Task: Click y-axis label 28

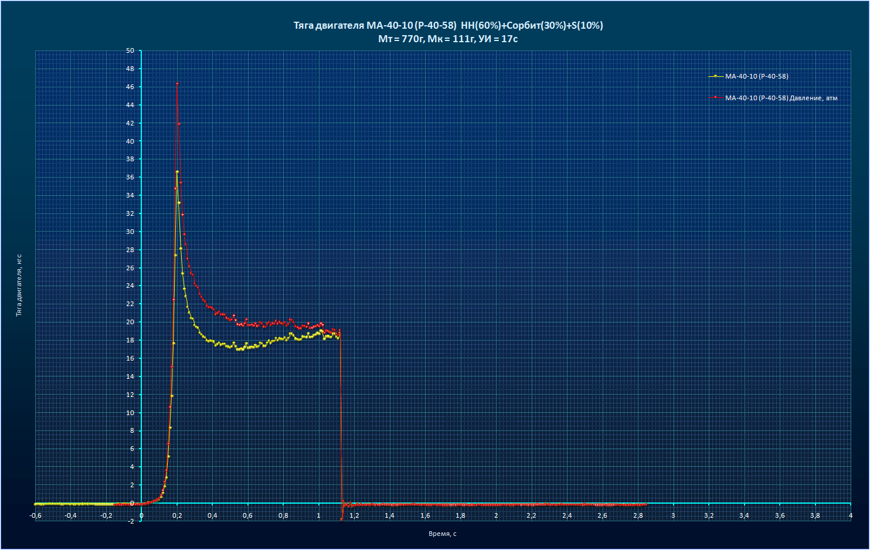Action: click(x=130, y=250)
